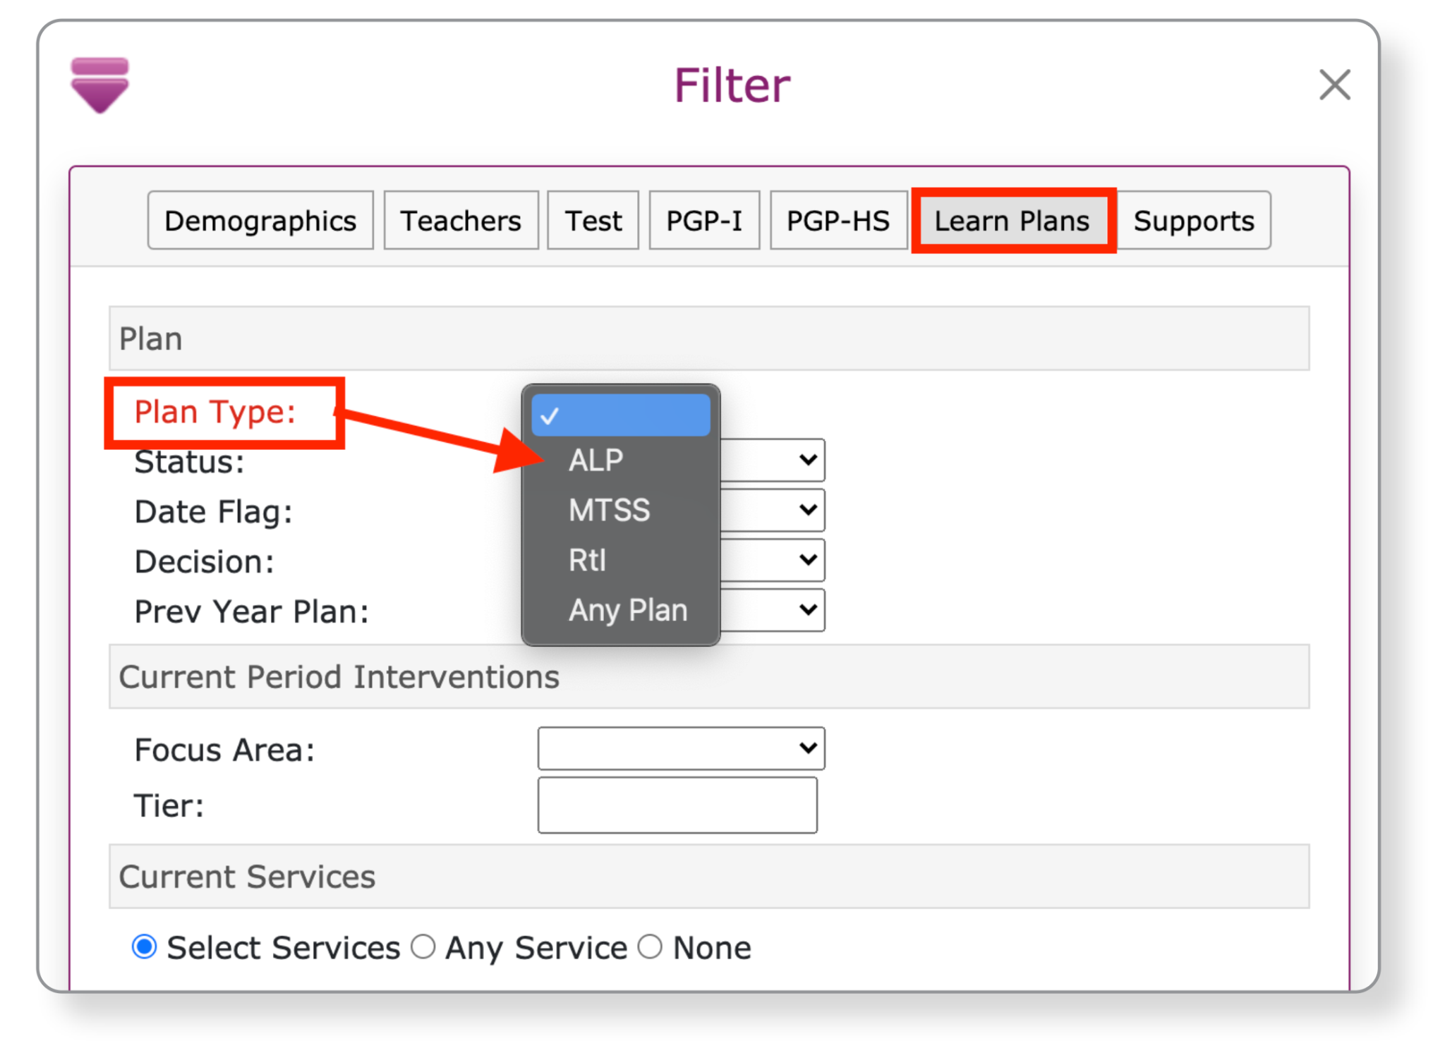Screen dimensions: 1445x1046
Task: Open the Teachers tab
Action: click(x=461, y=221)
